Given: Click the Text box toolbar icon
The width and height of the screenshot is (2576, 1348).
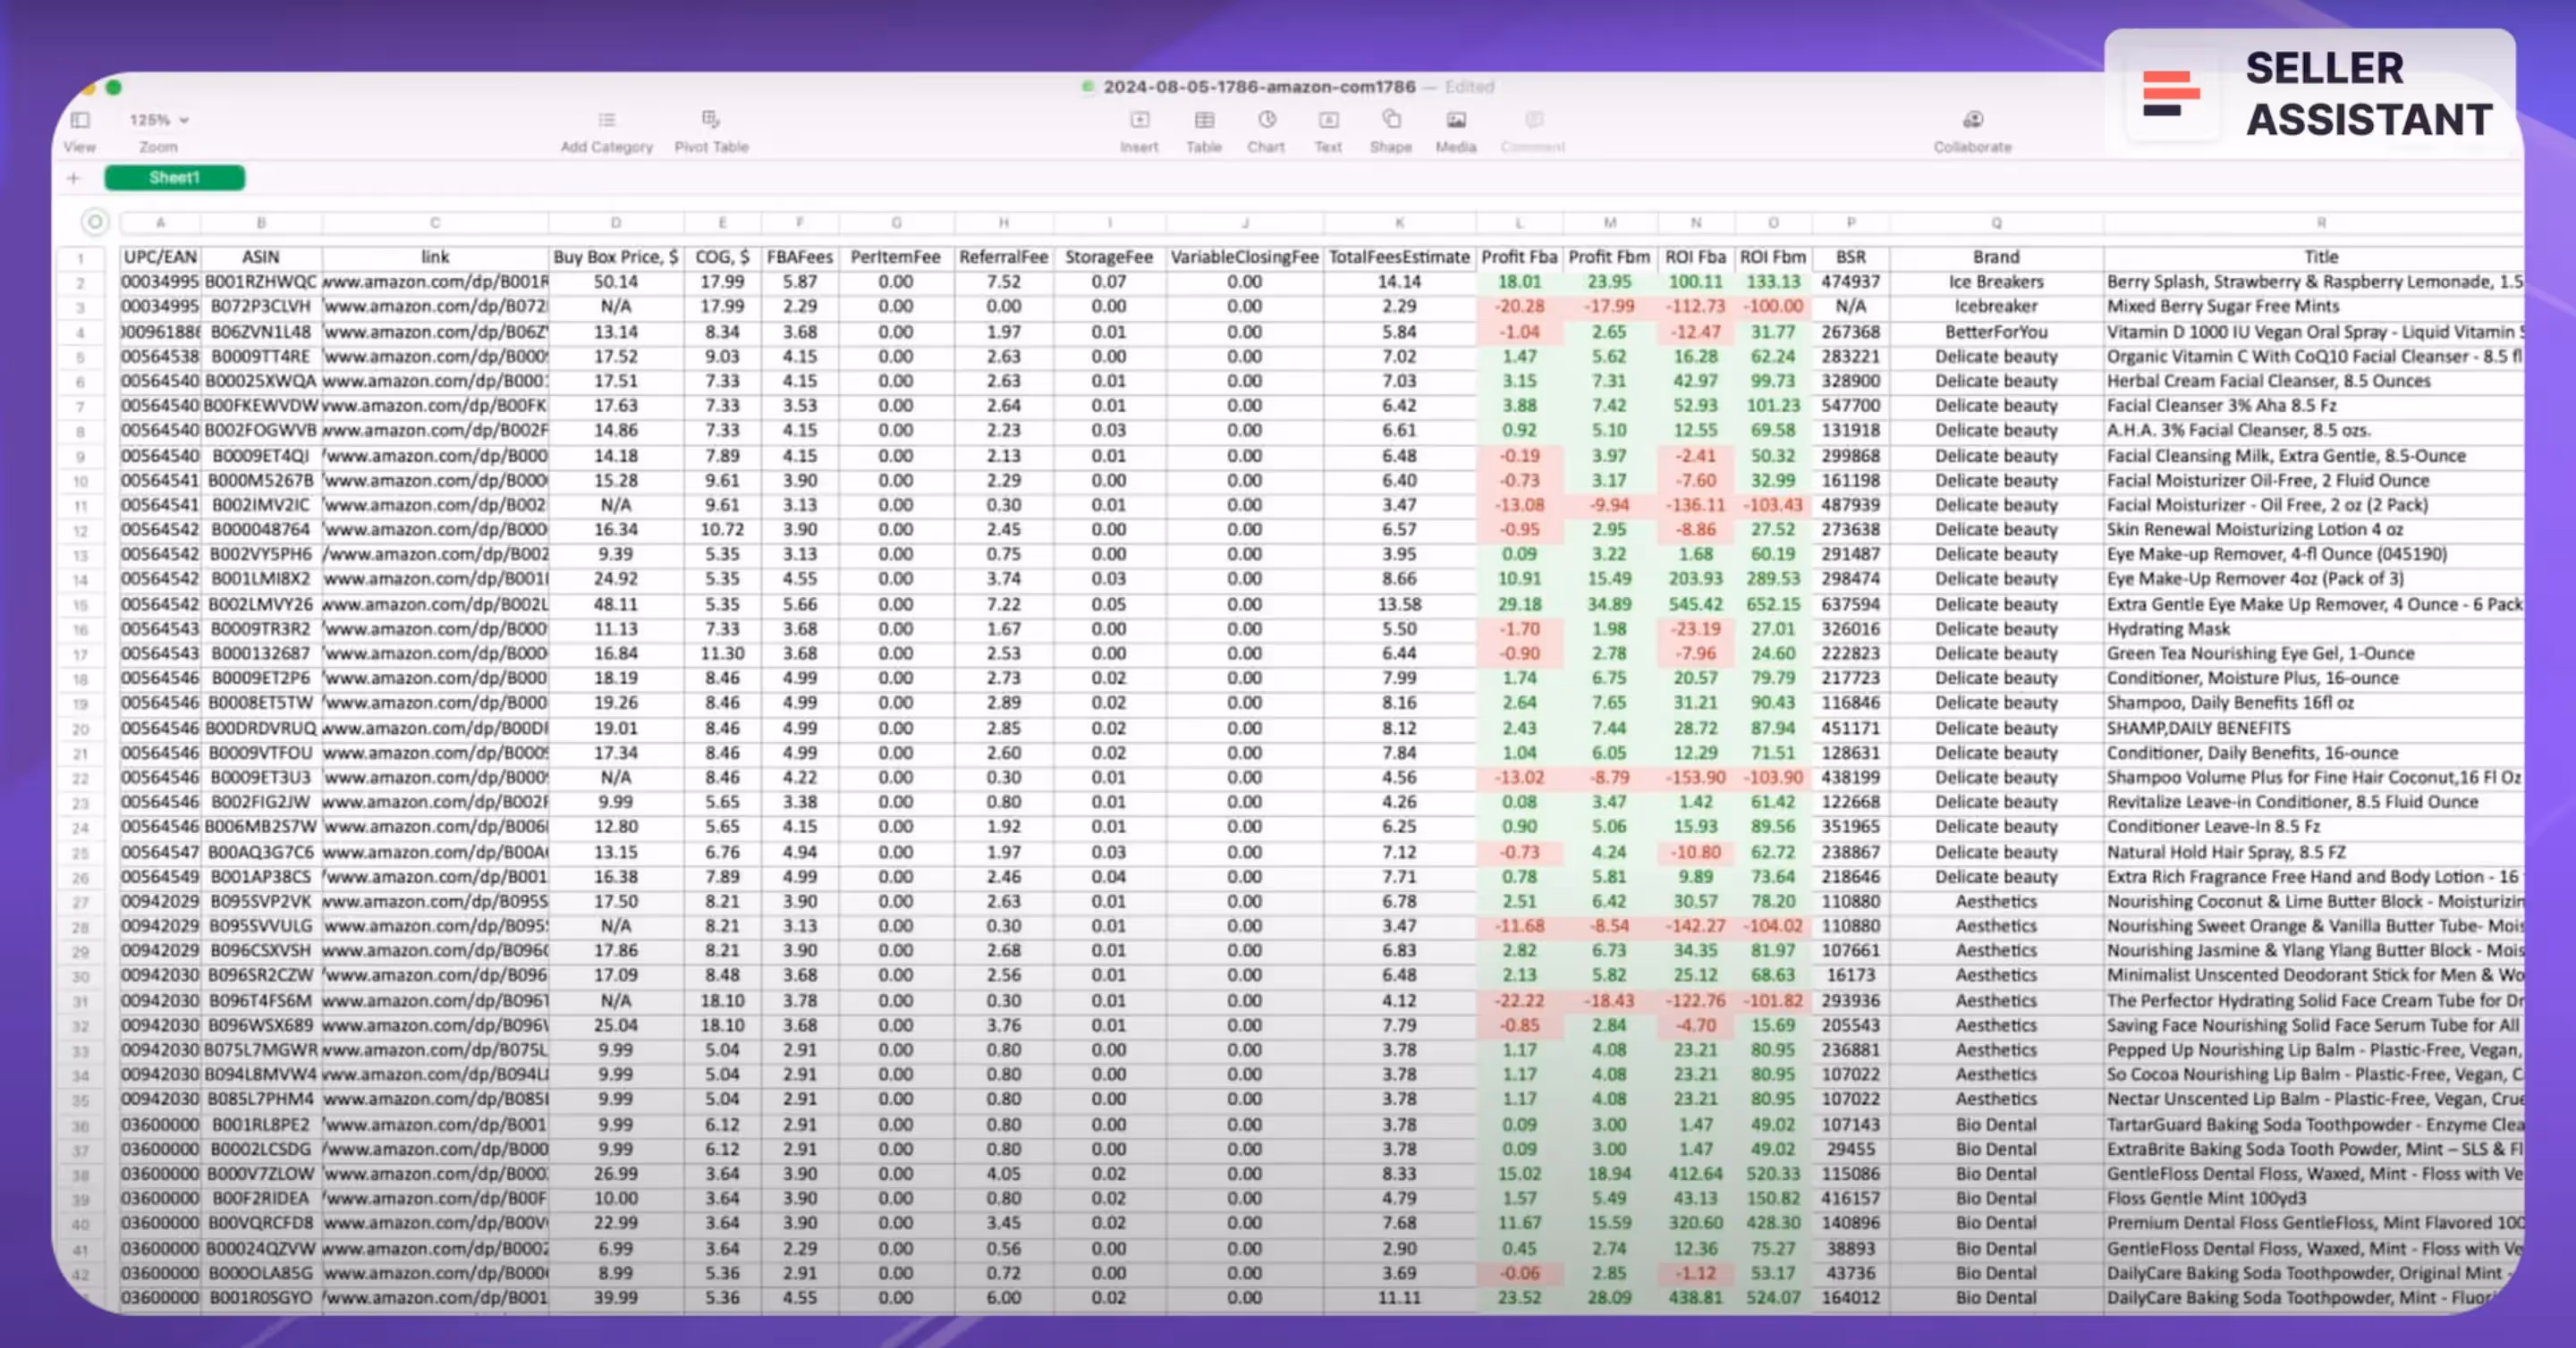Looking at the screenshot, I should click(x=1328, y=121).
